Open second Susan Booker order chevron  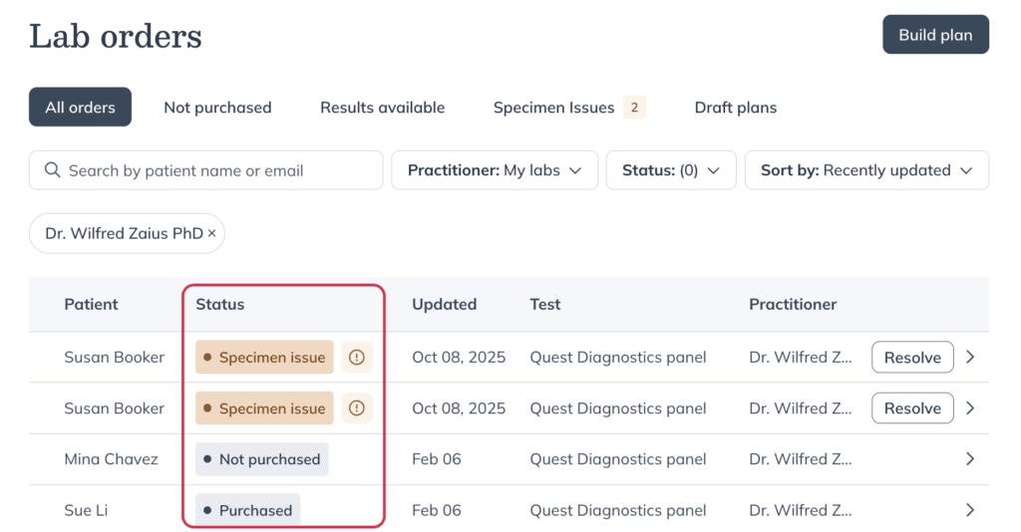click(970, 407)
